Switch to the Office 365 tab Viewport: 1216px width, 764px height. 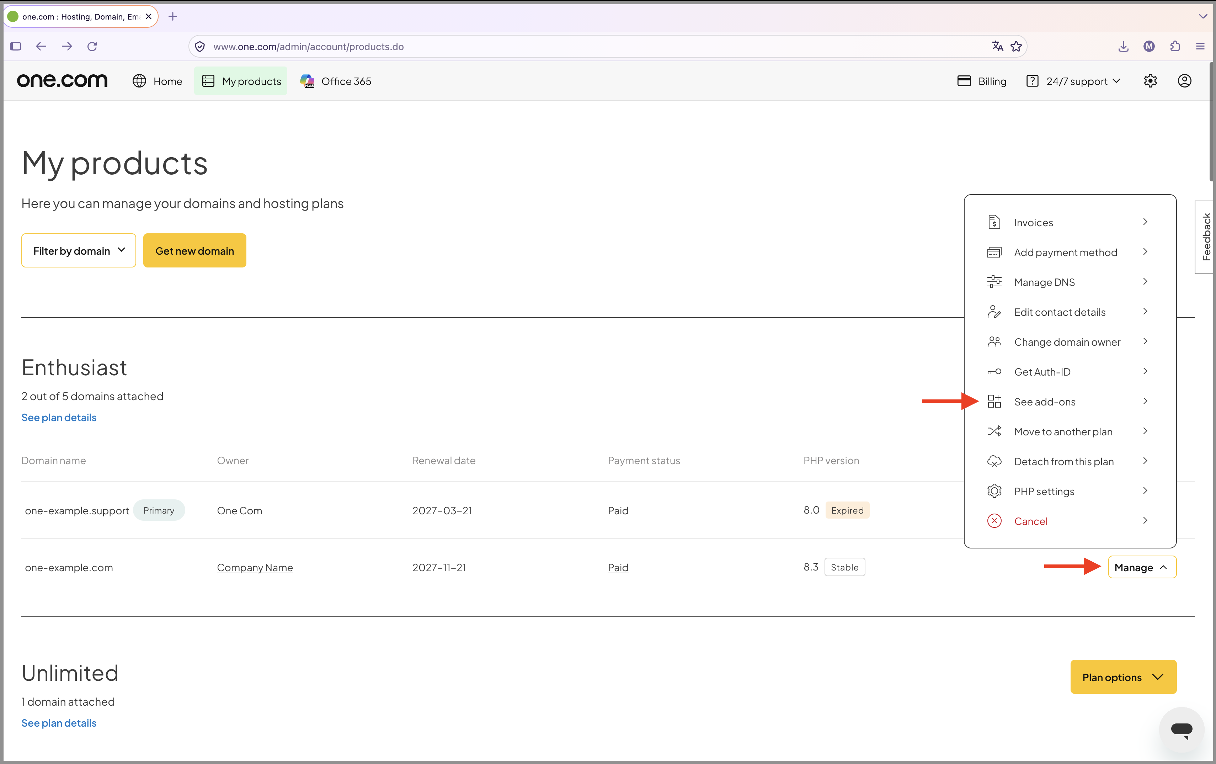336,81
